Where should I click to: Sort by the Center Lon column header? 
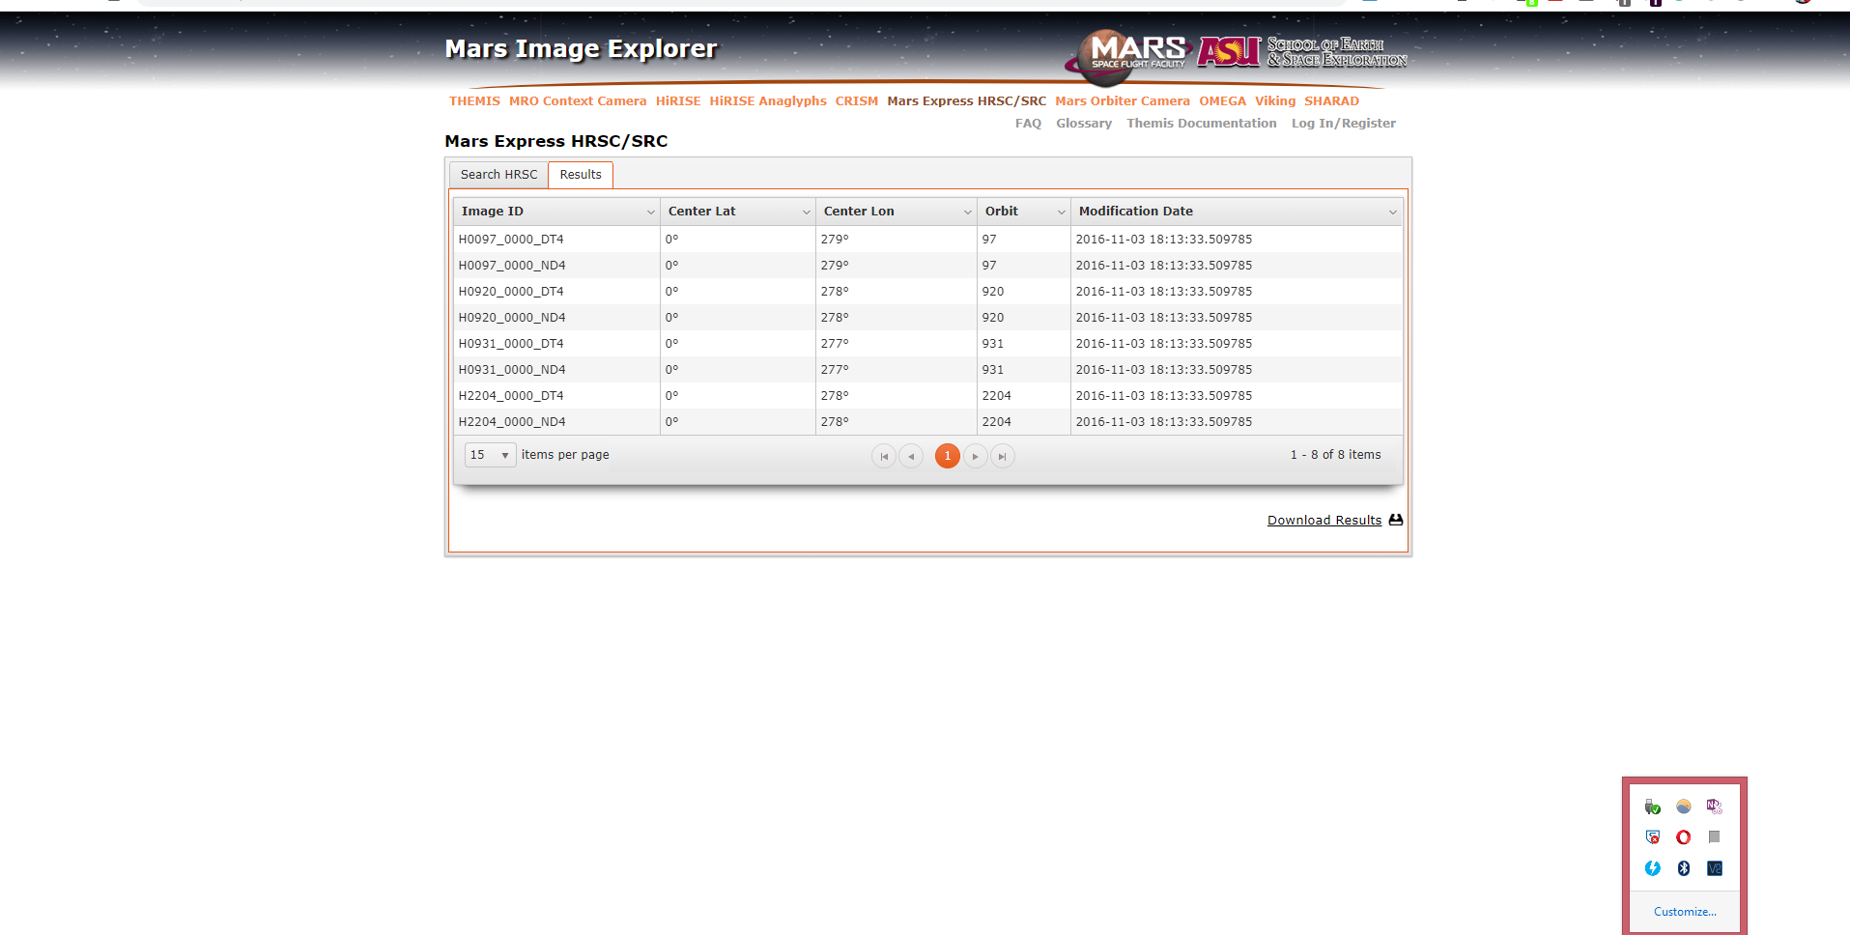click(x=859, y=212)
